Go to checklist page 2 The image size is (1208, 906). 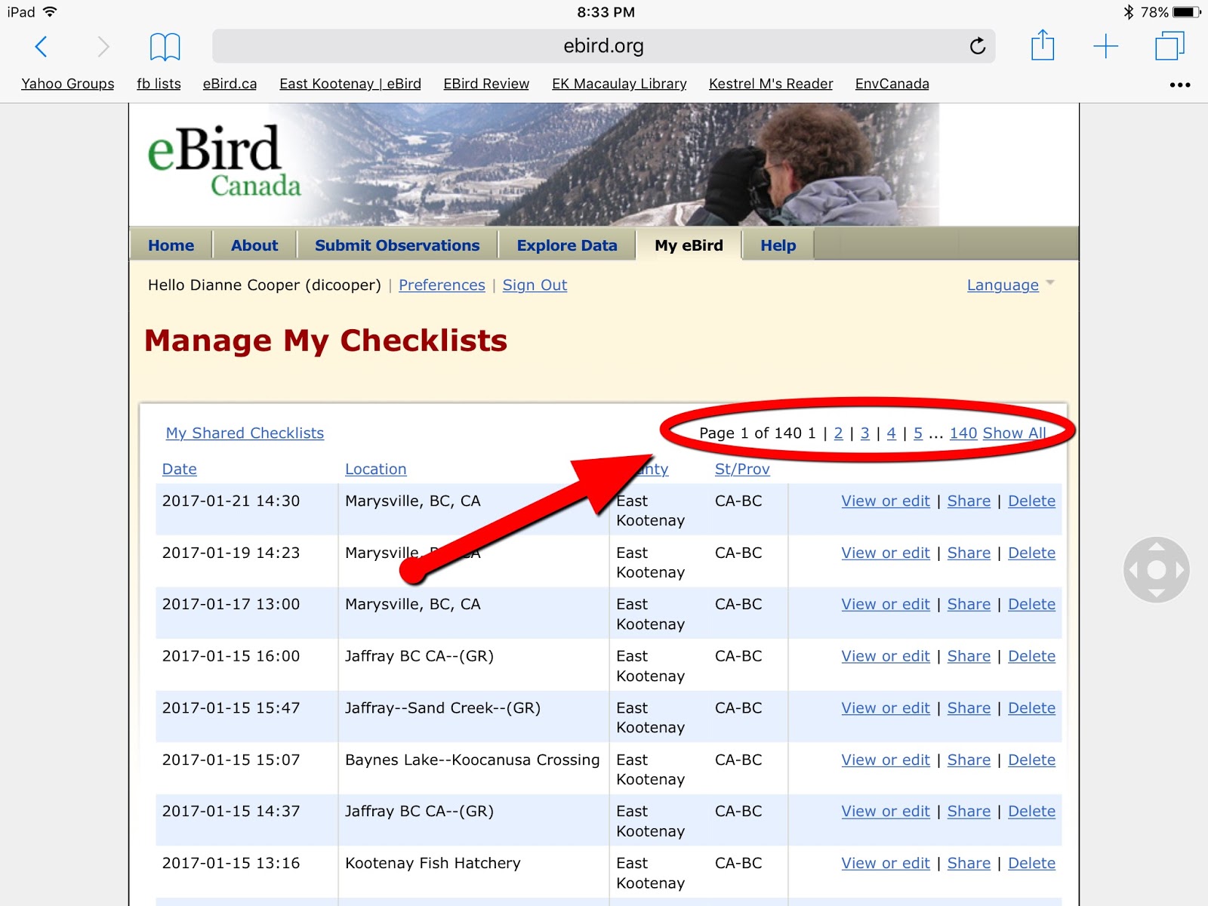tap(838, 433)
